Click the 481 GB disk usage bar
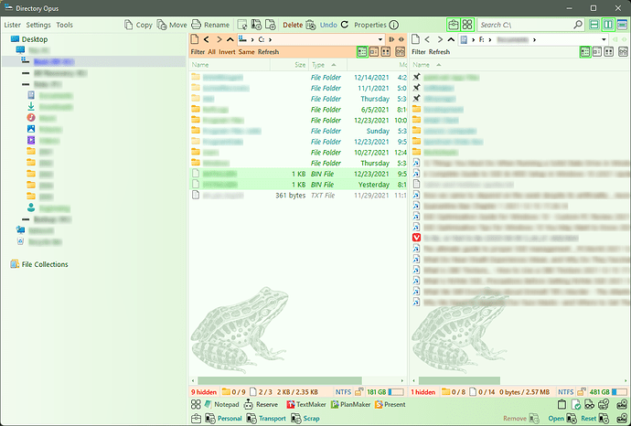 click(x=619, y=392)
